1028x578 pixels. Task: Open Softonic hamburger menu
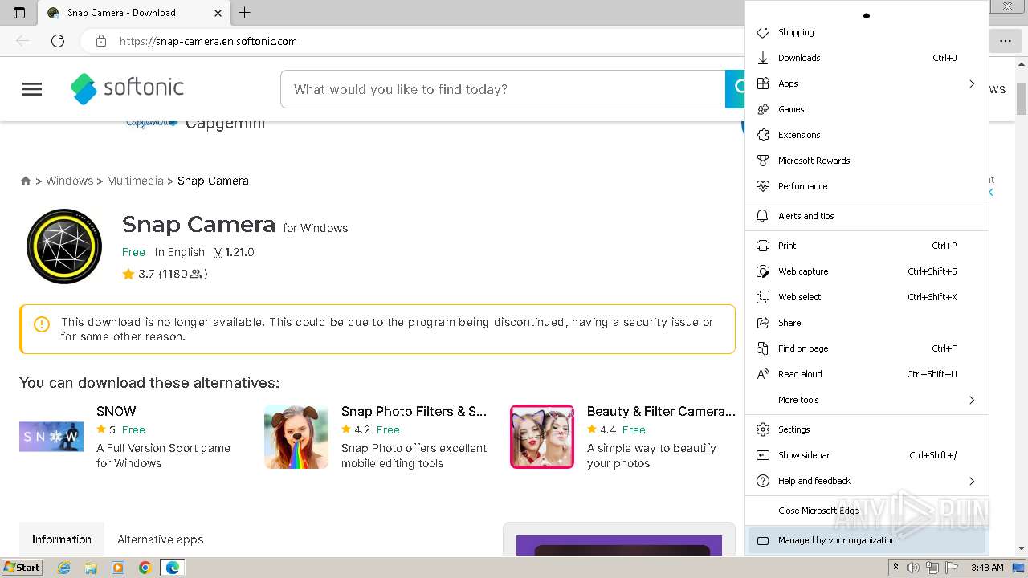pyautogui.click(x=32, y=89)
